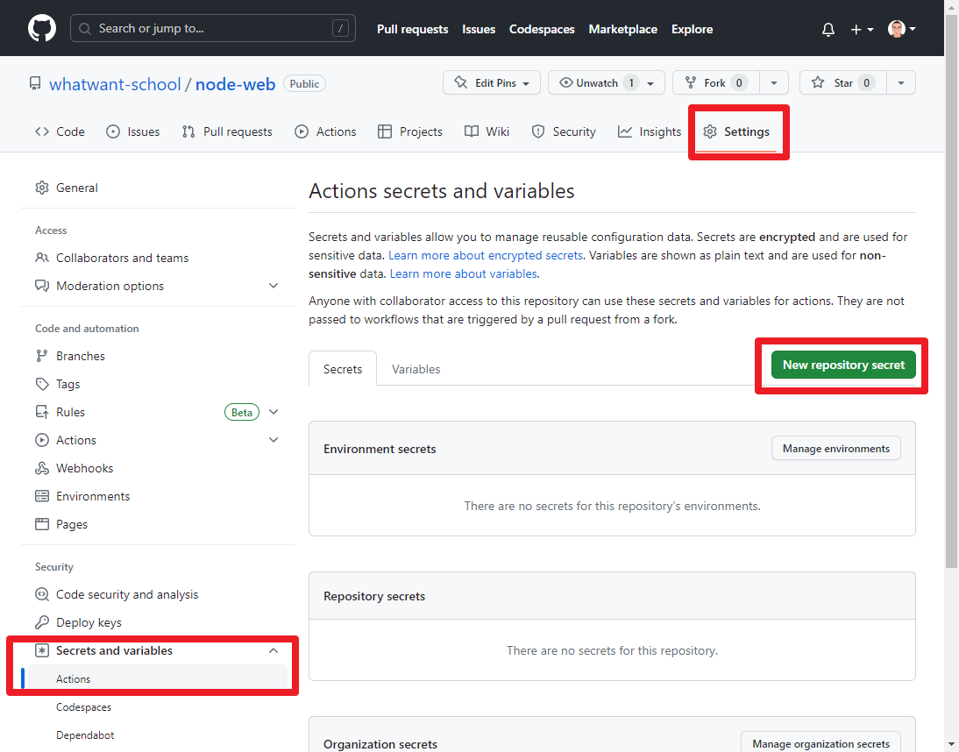Viewport: 959px width, 752px height.
Task: Open the plus create-new menu
Action: 862,29
